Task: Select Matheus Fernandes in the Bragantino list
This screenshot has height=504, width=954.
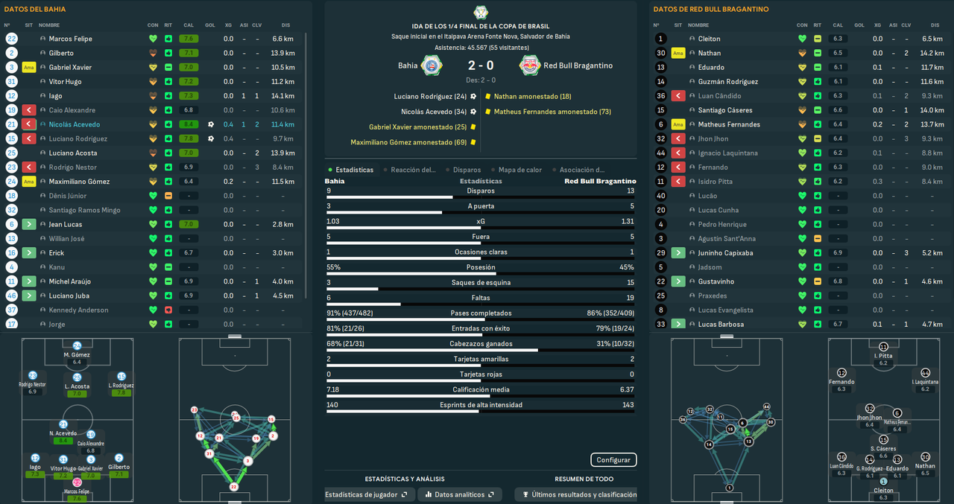Action: click(729, 124)
